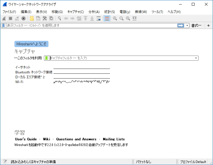Expand display filter history dropdown
The width and height of the screenshot is (213, 165).
click(x=187, y=26)
